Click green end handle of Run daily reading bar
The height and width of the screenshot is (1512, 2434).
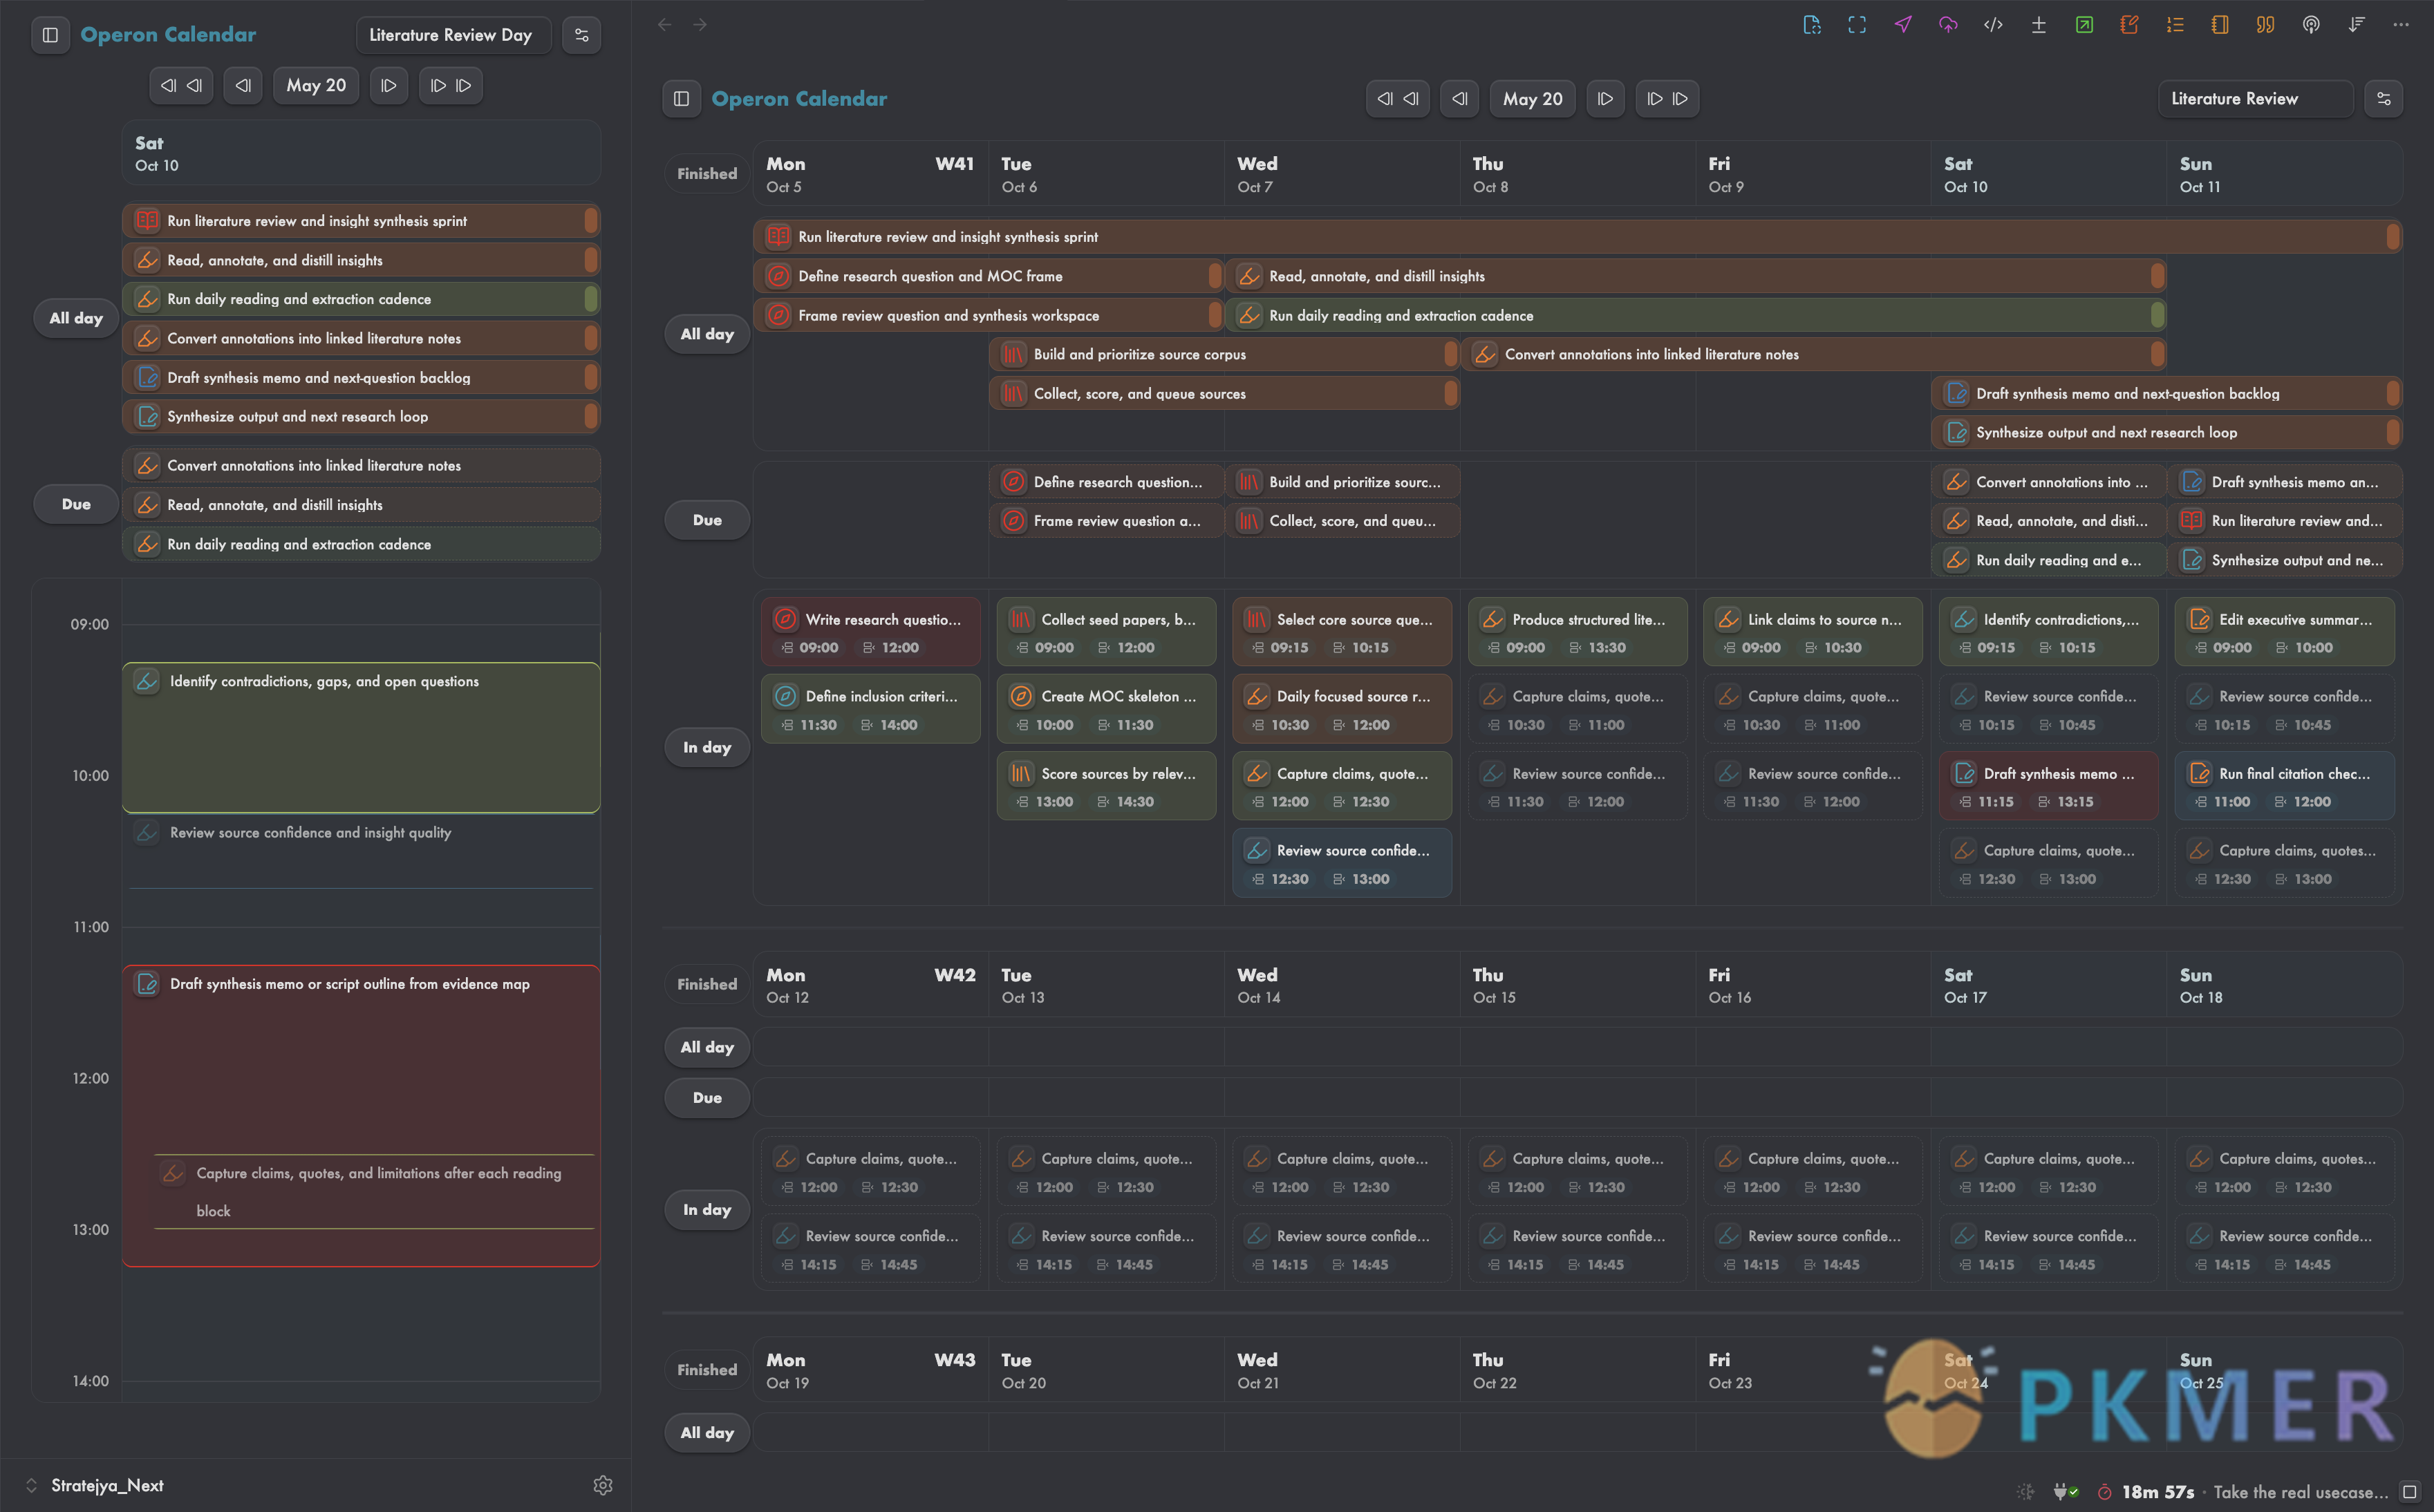[x=2158, y=315]
